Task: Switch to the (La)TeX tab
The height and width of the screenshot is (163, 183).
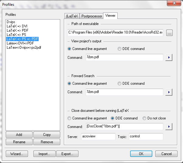Action: [x=72, y=16]
